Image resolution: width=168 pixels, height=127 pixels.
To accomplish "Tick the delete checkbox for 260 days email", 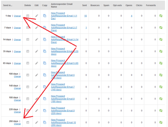I will pos(28,123).
